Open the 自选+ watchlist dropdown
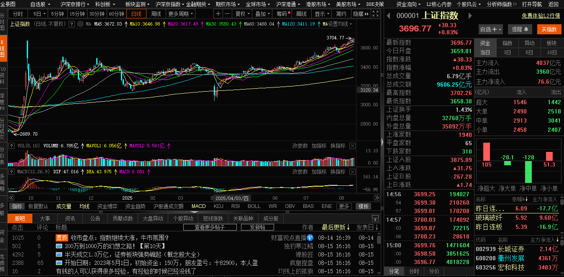The height and width of the screenshot is (277, 564). pos(491,29)
